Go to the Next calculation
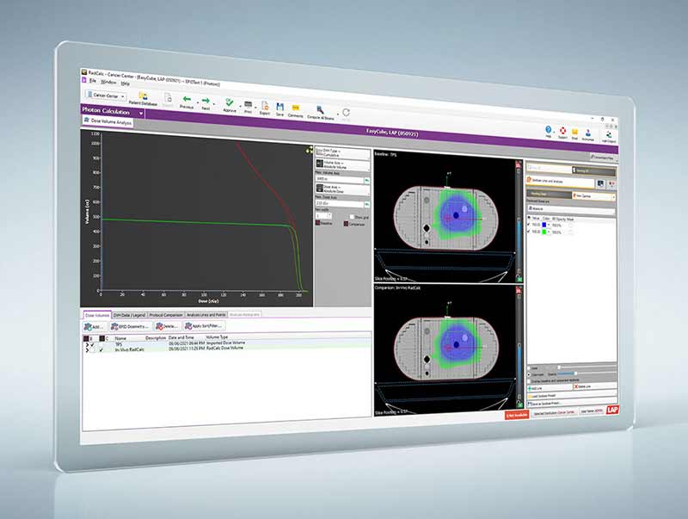Viewport: 688px width, 519px height. (x=206, y=103)
